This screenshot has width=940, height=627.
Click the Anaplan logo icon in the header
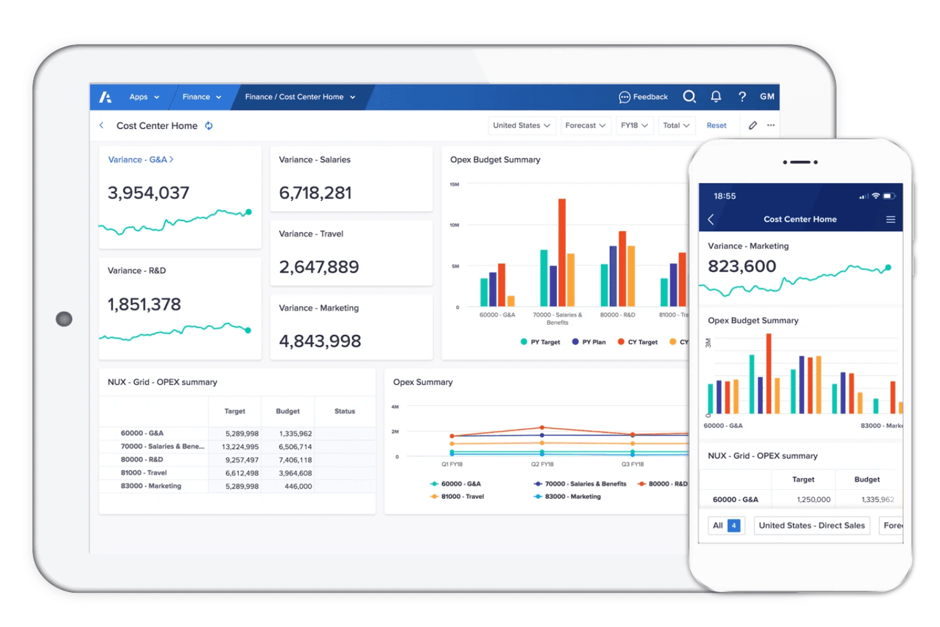pos(105,97)
